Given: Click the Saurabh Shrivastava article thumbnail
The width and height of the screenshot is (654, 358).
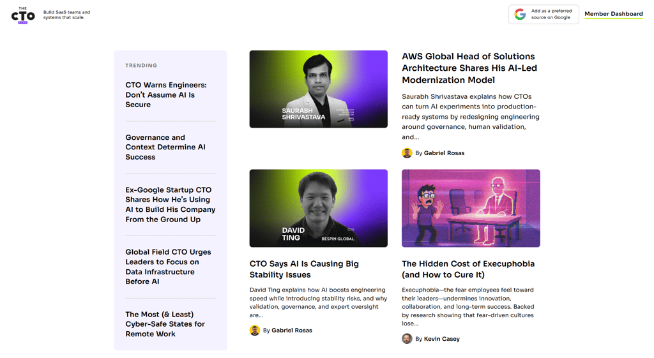Looking at the screenshot, I should 318,89.
